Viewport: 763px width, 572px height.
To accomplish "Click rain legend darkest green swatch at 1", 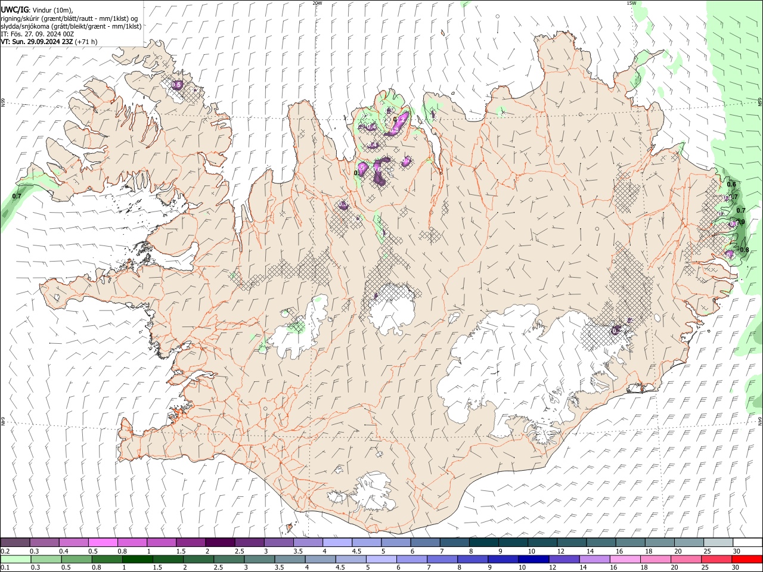I will tap(137, 559).
